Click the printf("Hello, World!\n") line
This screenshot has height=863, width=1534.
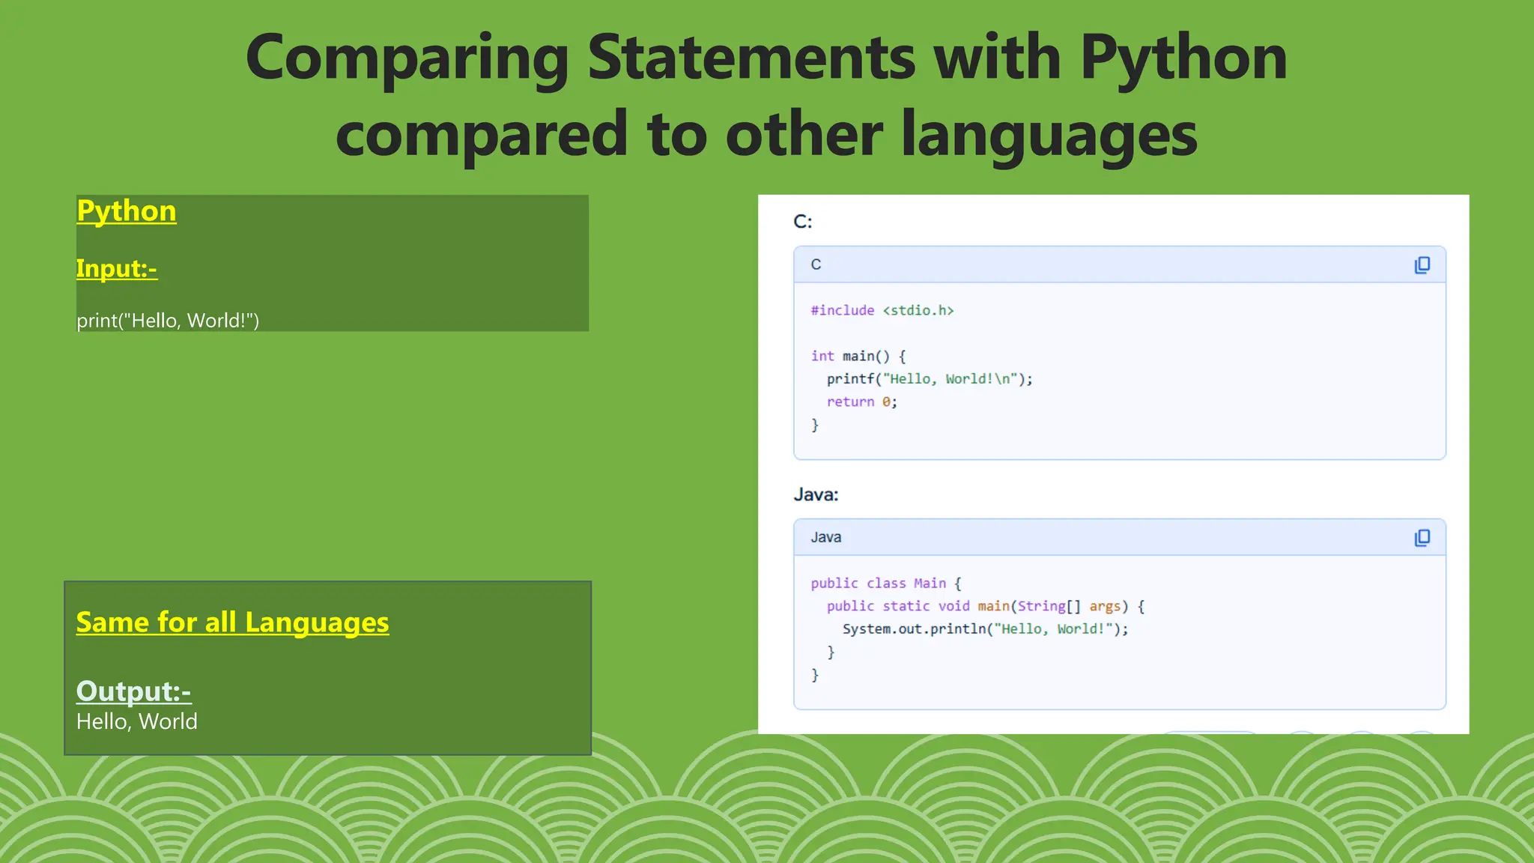pyautogui.click(x=930, y=379)
